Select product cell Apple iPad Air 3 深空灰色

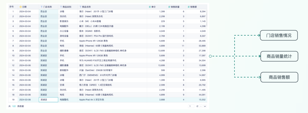click(112, 100)
